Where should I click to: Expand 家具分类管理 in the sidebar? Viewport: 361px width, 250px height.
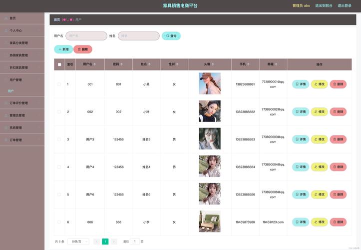pyautogui.click(x=19, y=43)
